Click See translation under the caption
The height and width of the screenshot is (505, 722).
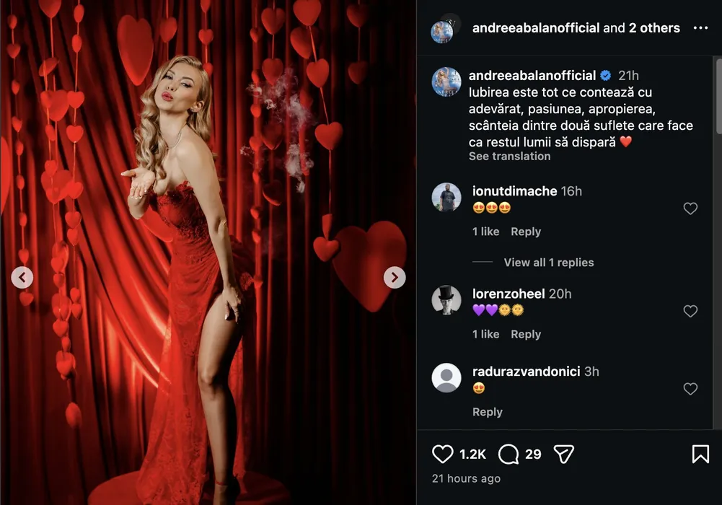point(509,157)
